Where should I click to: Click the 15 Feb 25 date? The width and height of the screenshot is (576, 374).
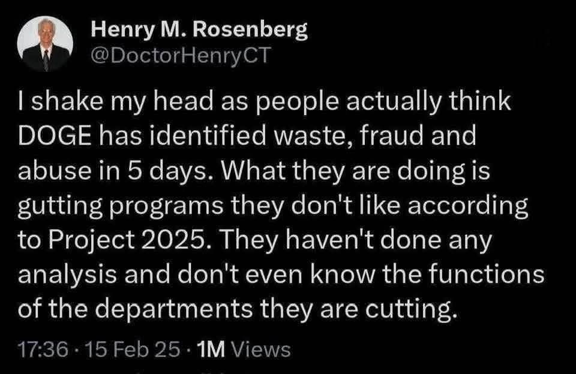pyautogui.click(x=121, y=348)
